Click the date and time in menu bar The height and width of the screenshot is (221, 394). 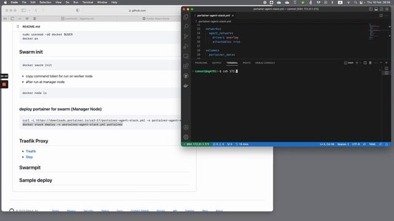(379, 2)
